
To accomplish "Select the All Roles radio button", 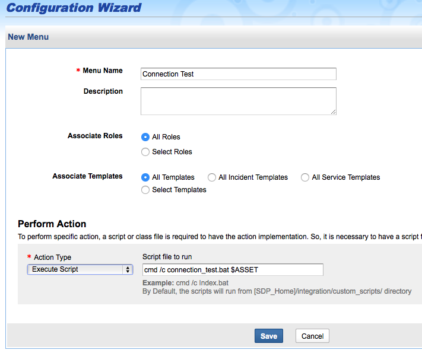I will (x=145, y=137).
